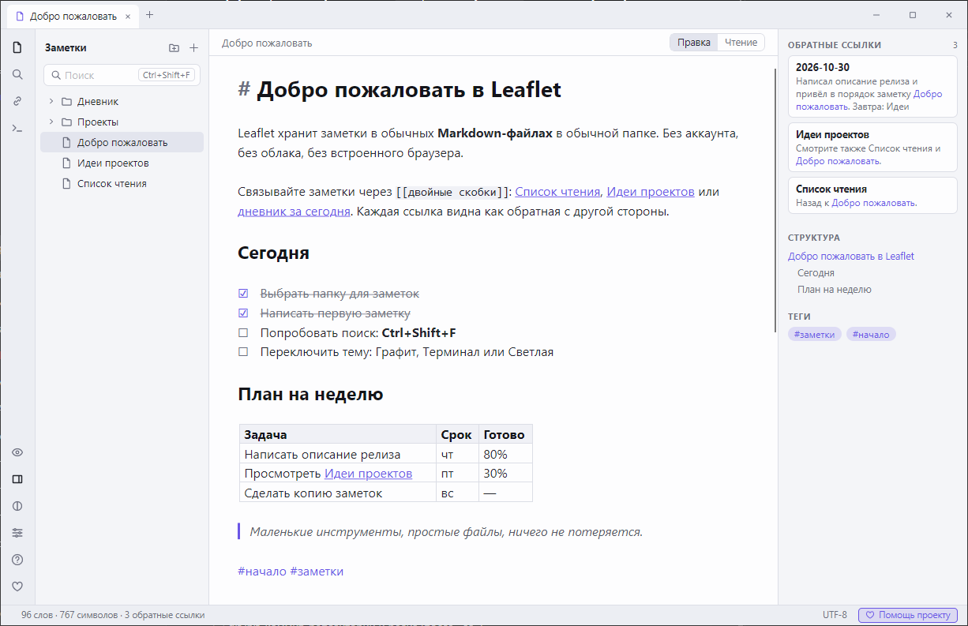Click the Помощь проекту button
The image size is (968, 626).
pyautogui.click(x=908, y=615)
